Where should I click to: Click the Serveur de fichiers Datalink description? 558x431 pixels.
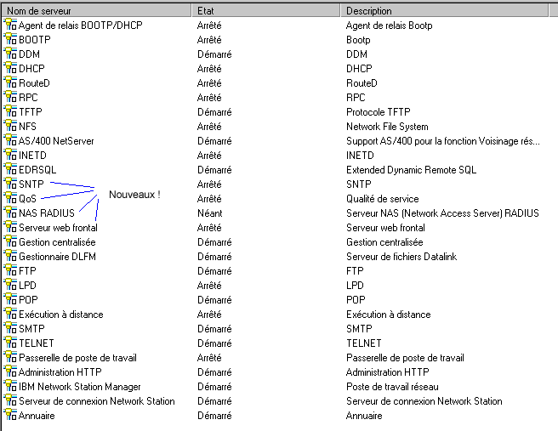click(401, 257)
